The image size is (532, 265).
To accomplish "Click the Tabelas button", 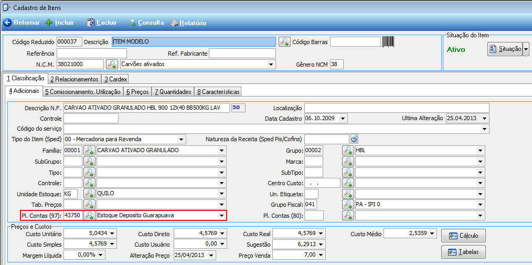I will (x=463, y=252).
